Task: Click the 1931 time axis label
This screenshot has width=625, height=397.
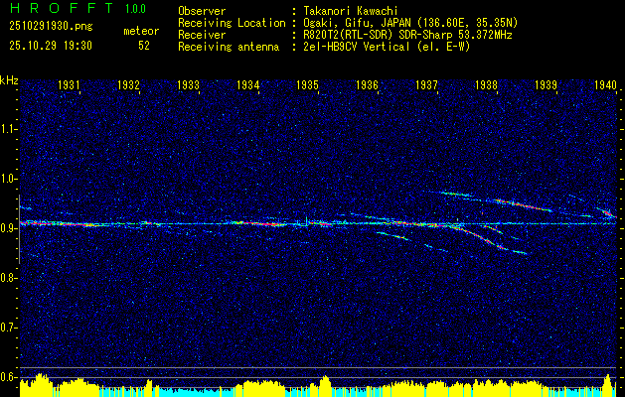Action: (69, 84)
